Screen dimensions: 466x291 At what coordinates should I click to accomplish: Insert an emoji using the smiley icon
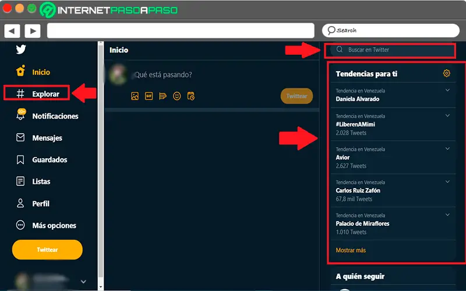tap(177, 96)
